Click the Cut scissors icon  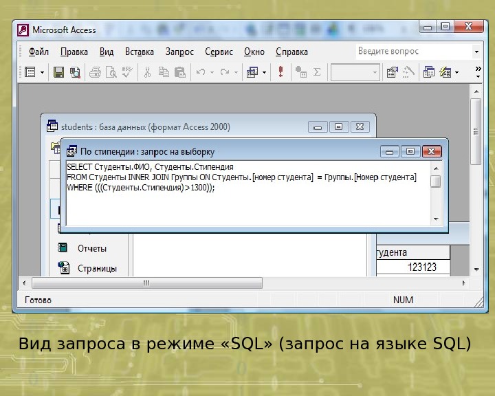[x=147, y=72]
